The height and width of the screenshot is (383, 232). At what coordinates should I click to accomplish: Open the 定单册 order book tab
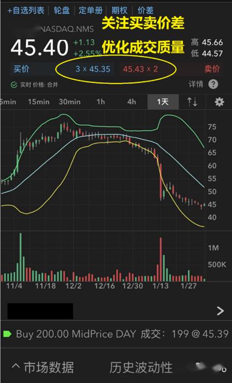point(91,11)
